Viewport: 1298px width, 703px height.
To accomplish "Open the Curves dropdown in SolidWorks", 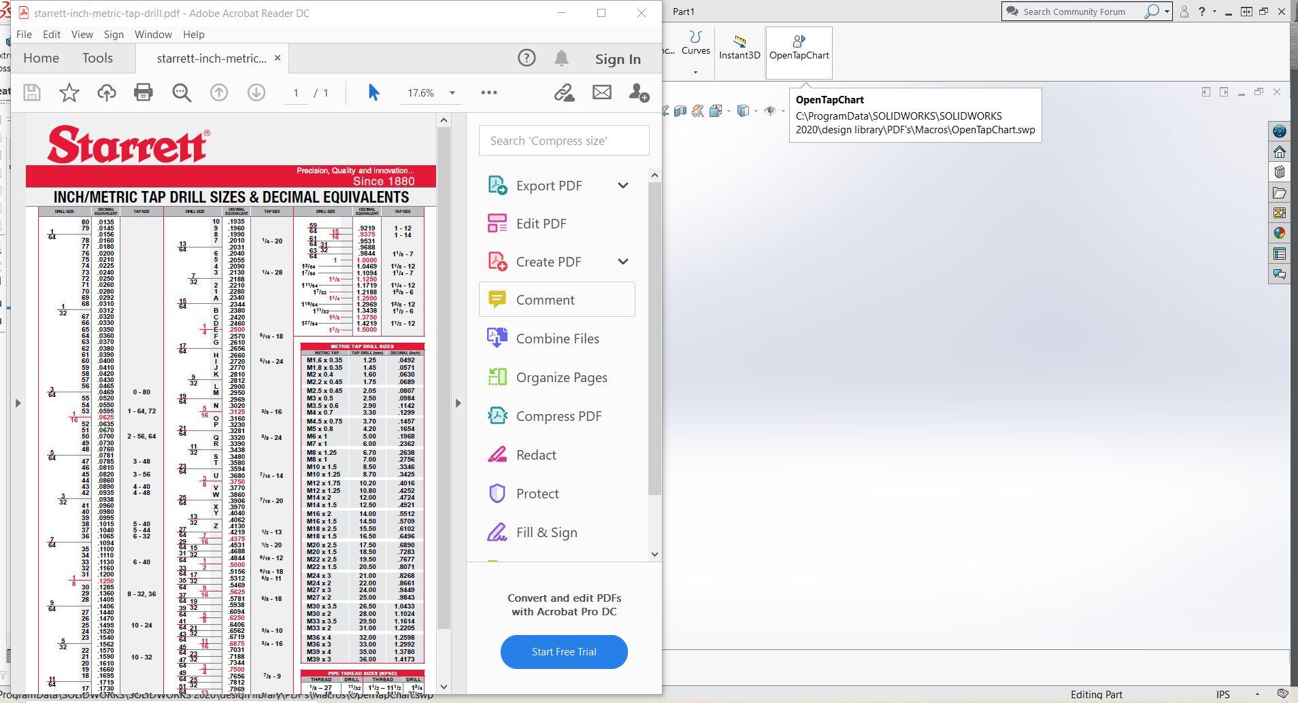I will [695, 72].
